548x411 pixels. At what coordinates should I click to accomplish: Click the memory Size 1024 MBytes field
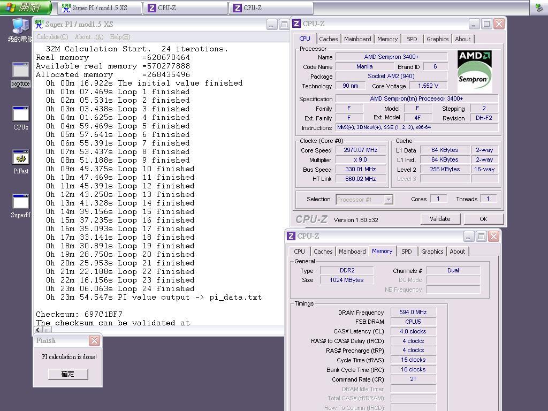coord(347,280)
